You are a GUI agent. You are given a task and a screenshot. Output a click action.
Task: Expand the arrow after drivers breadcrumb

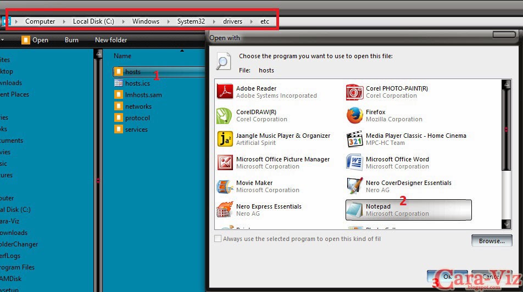pyautogui.click(x=252, y=21)
